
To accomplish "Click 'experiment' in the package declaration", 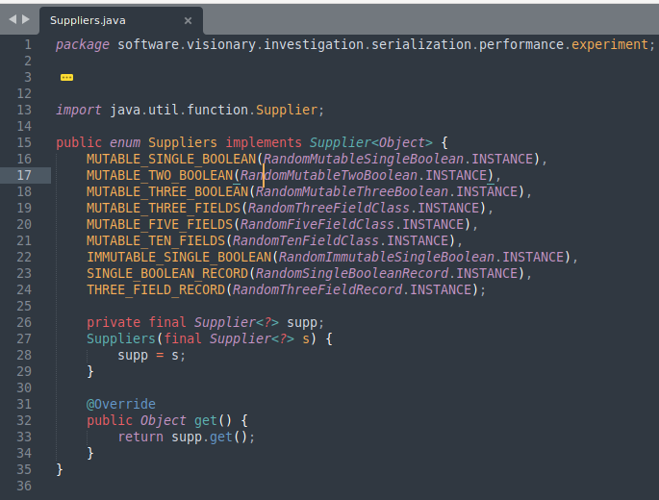I will pos(610,44).
